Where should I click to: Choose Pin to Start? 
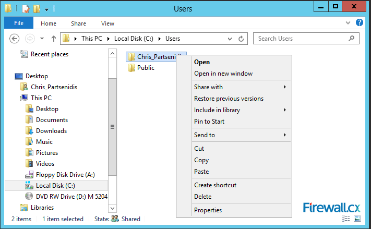click(x=242, y=122)
